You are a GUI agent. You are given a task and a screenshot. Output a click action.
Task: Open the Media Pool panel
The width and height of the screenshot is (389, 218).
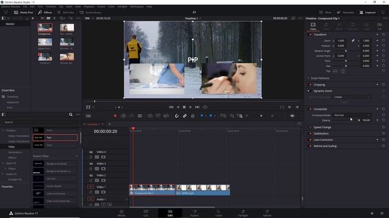coord(23,12)
